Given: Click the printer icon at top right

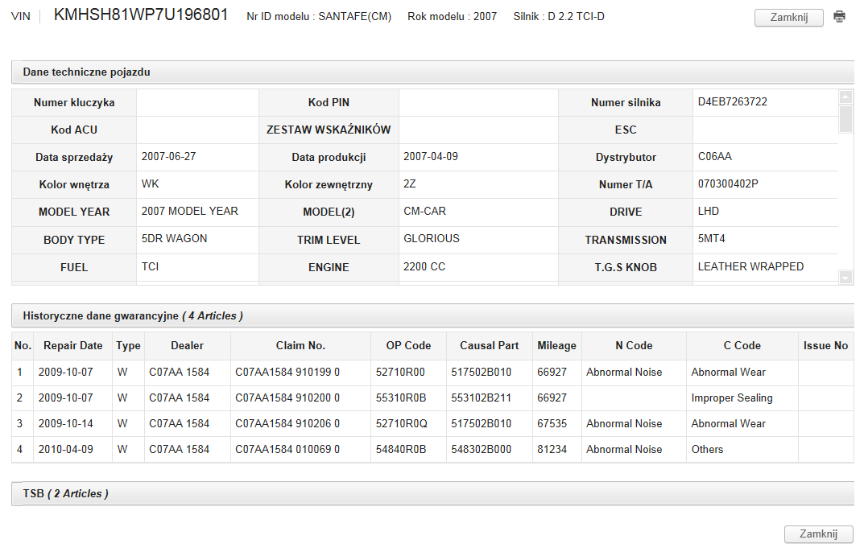Looking at the screenshot, I should tap(839, 17).
